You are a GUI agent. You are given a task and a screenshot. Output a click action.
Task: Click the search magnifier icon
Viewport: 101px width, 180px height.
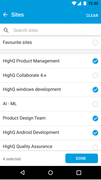tap(6, 30)
